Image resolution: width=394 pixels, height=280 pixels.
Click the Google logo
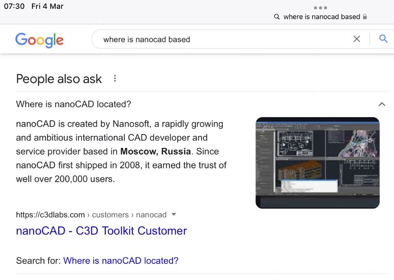point(40,40)
